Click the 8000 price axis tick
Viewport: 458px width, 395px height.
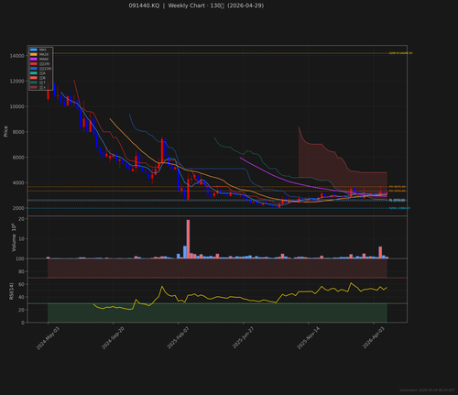tap(18, 132)
